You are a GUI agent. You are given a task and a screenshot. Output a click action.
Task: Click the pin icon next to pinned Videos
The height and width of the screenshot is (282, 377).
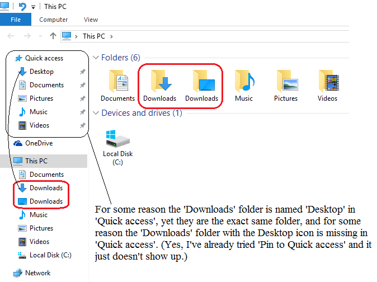coord(83,125)
